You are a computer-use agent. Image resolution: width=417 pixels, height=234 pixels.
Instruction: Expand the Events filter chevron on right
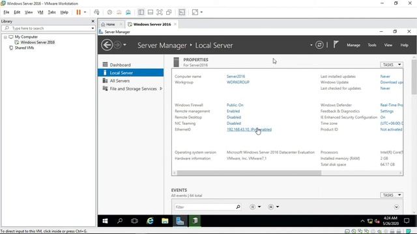point(396,207)
